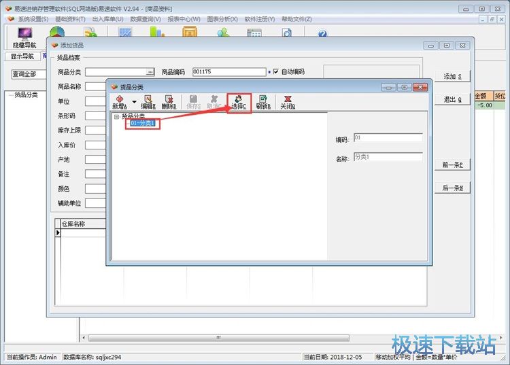The image size is (510, 365).
Task: Click the 显示导航 button
Action: pyautogui.click(x=22, y=56)
